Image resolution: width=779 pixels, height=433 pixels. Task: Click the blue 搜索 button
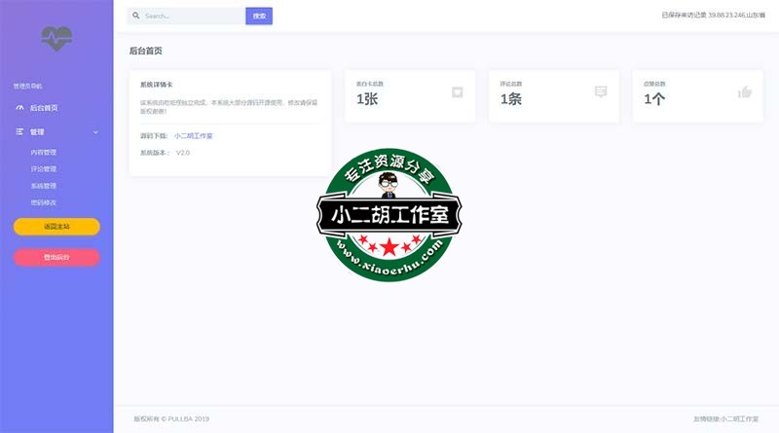259,17
